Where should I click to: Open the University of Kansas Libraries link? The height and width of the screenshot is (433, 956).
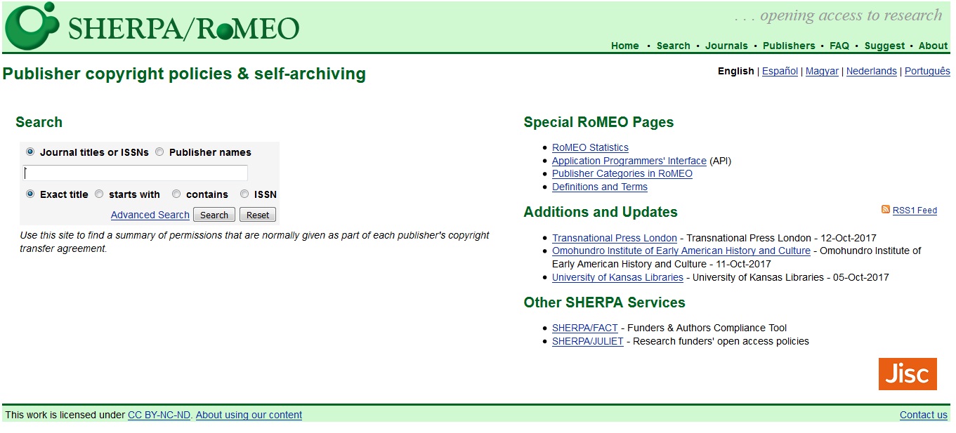pyautogui.click(x=617, y=277)
